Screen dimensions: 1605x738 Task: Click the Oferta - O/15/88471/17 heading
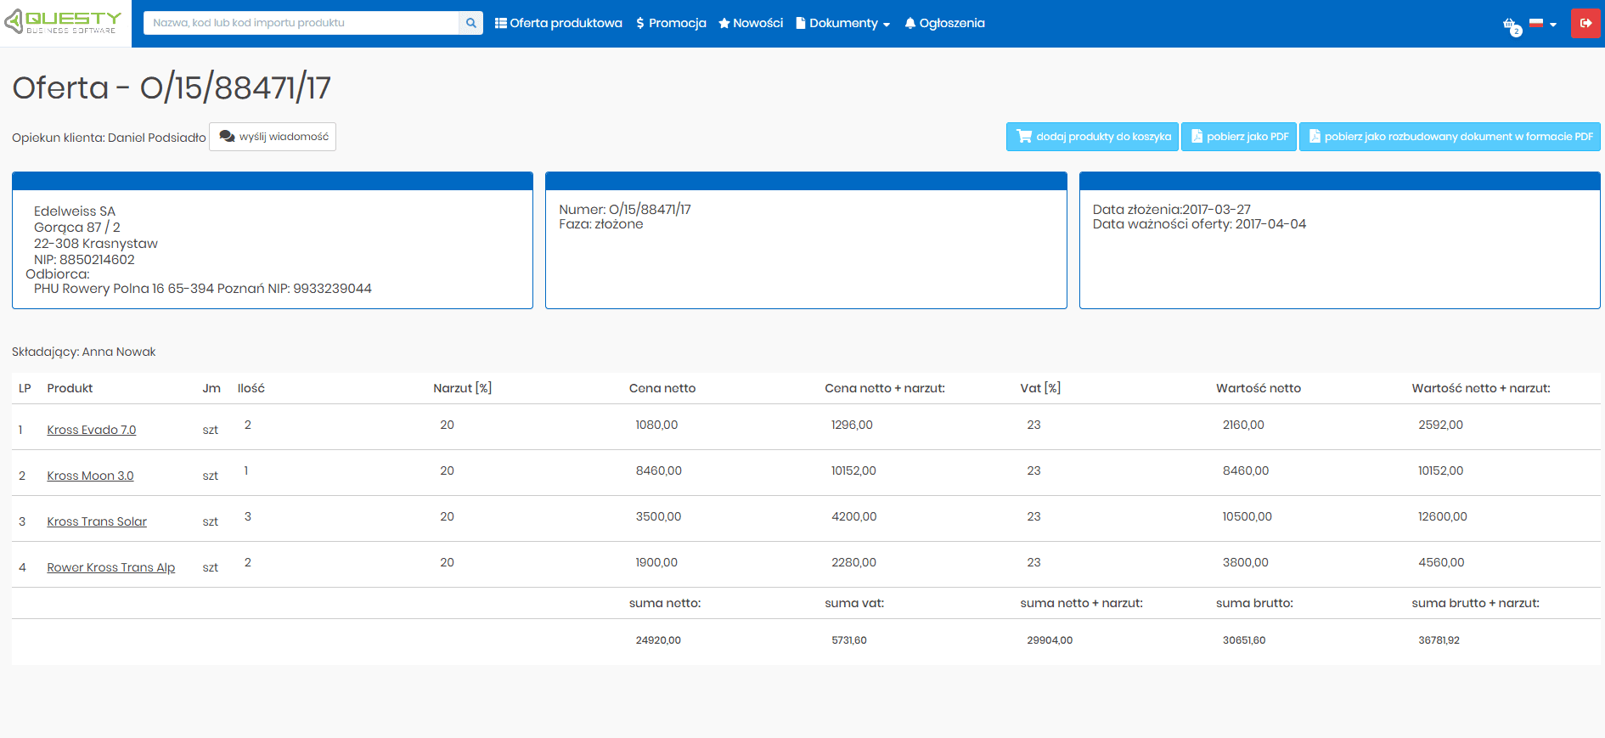tap(172, 87)
